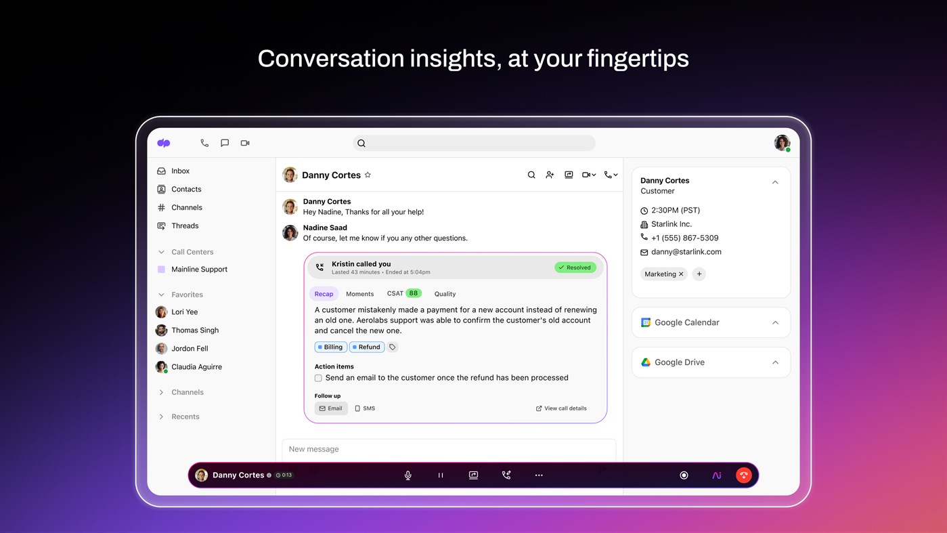Star the Danny Cortes conversation
Viewport: 947px width, 533px height.
click(x=368, y=174)
